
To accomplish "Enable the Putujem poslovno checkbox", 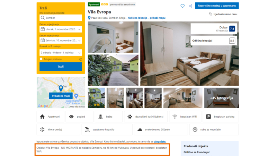I will click(x=41, y=59).
